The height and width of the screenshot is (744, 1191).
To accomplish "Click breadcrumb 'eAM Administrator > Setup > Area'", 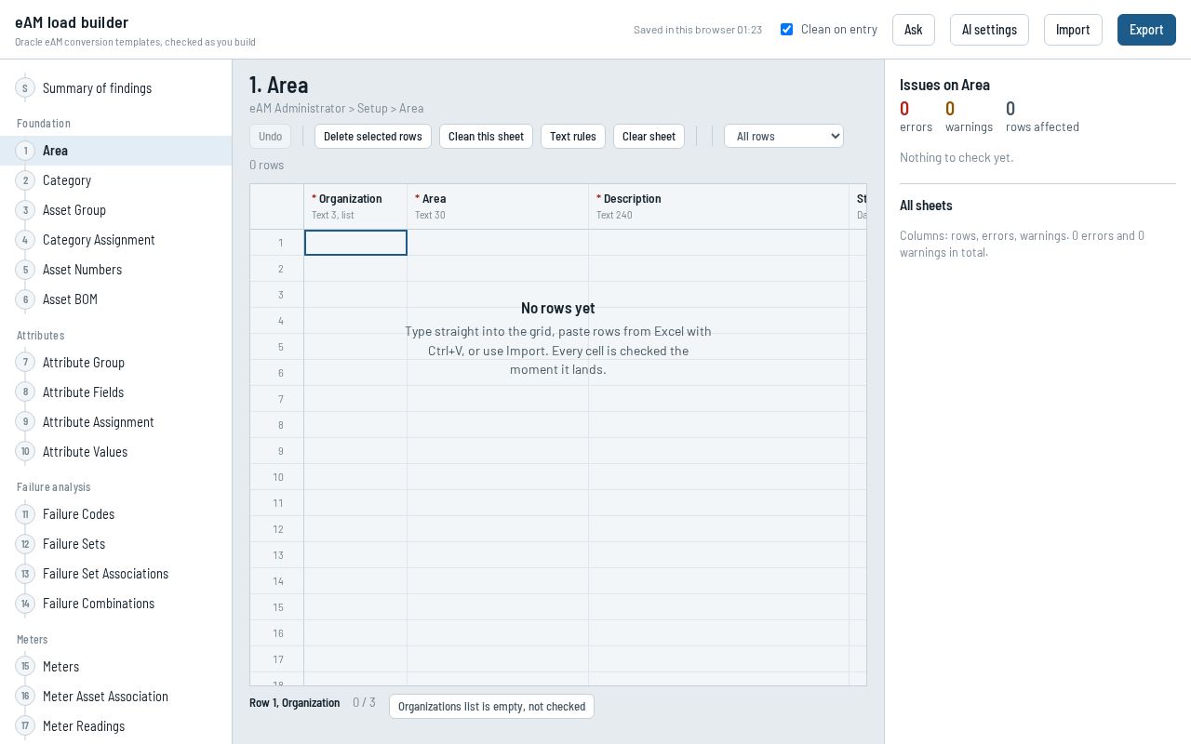I will [336, 109].
